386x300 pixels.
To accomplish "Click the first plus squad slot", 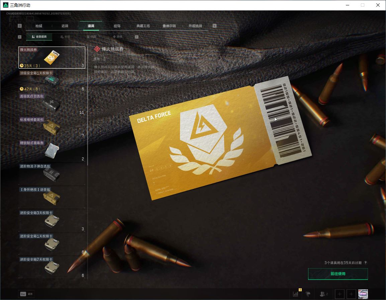I will pos(340,294).
